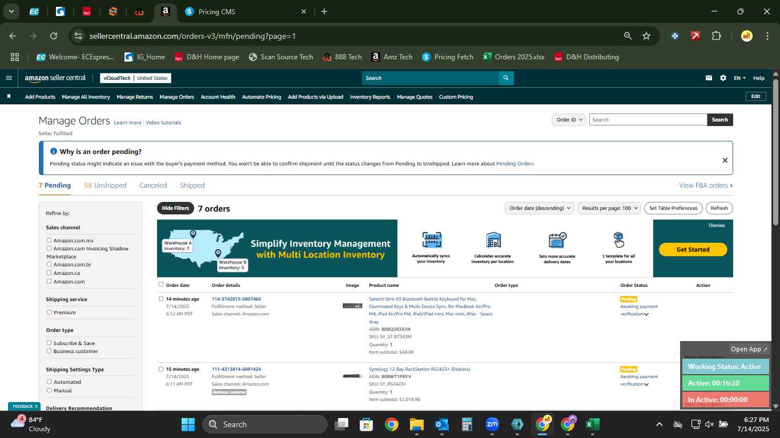The width and height of the screenshot is (780, 438).
Task: Check the Amazon.com.mx sales channel
Action: [49, 240]
